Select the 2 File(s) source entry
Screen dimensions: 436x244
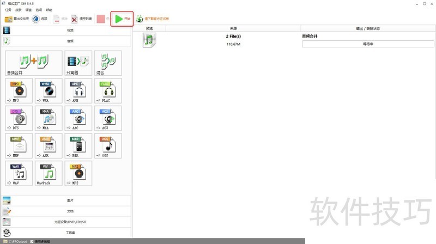click(x=233, y=36)
